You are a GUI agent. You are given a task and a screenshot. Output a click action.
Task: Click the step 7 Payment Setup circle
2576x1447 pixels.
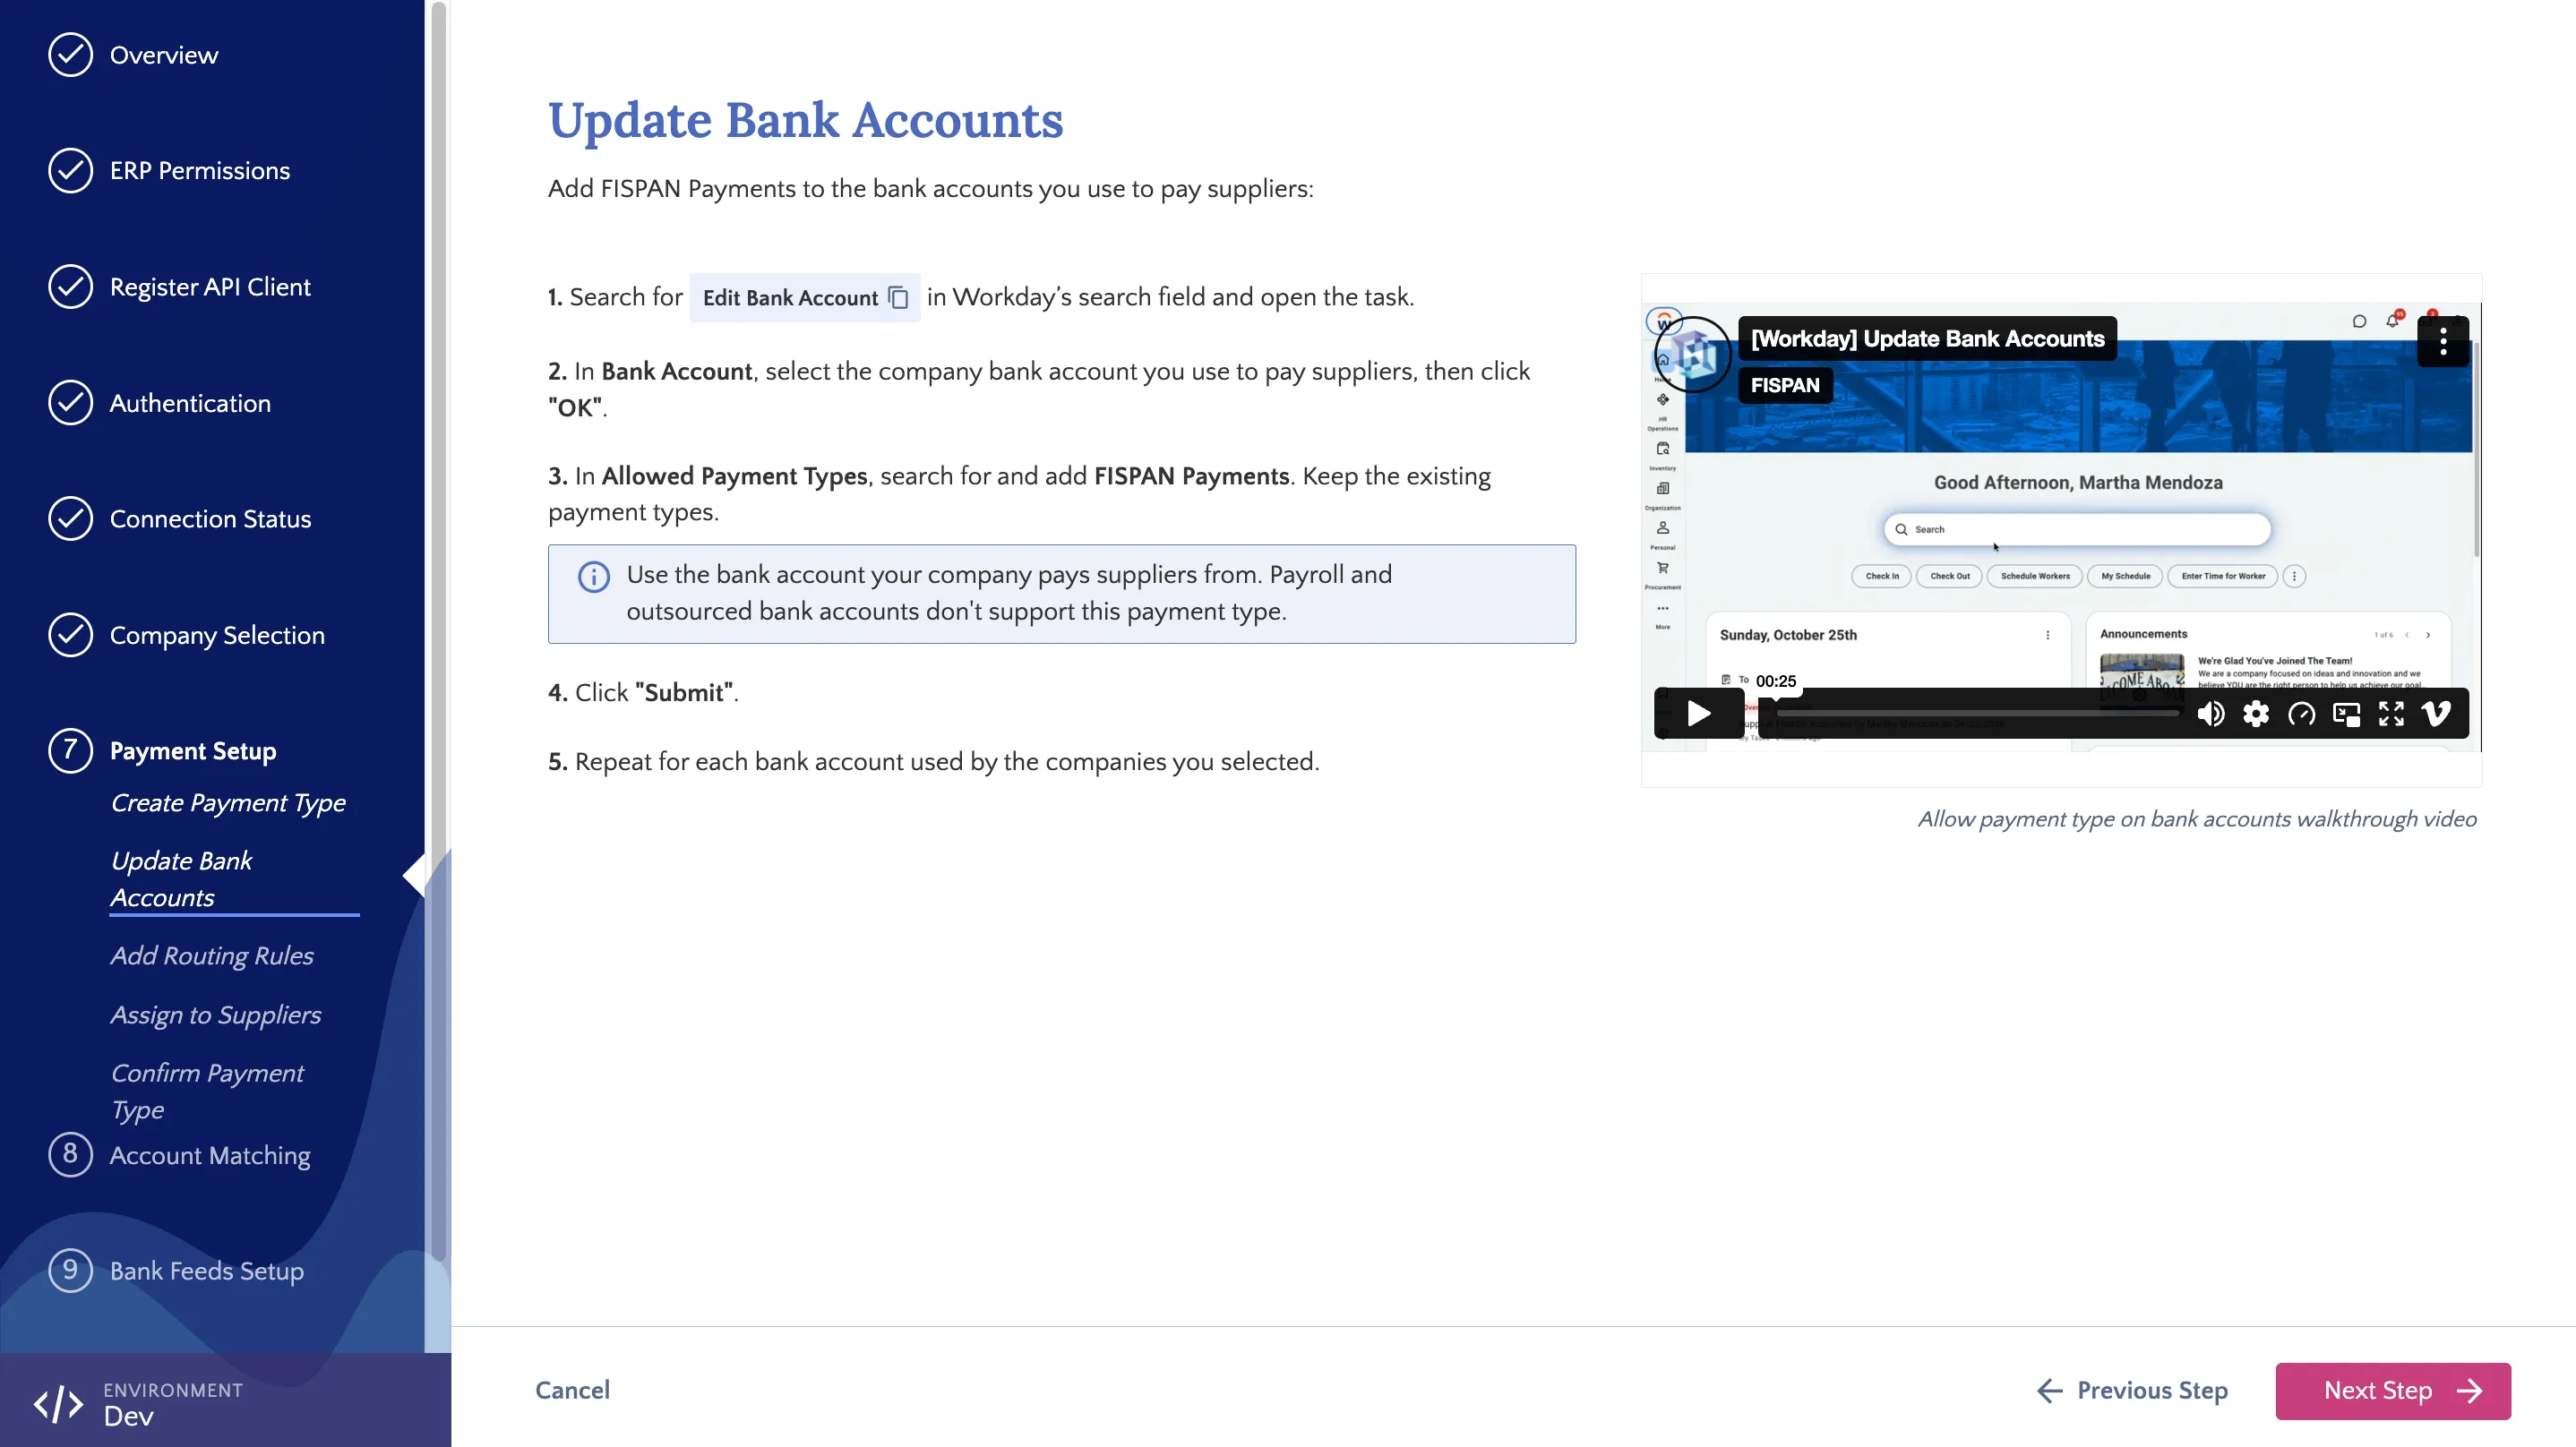click(x=70, y=751)
